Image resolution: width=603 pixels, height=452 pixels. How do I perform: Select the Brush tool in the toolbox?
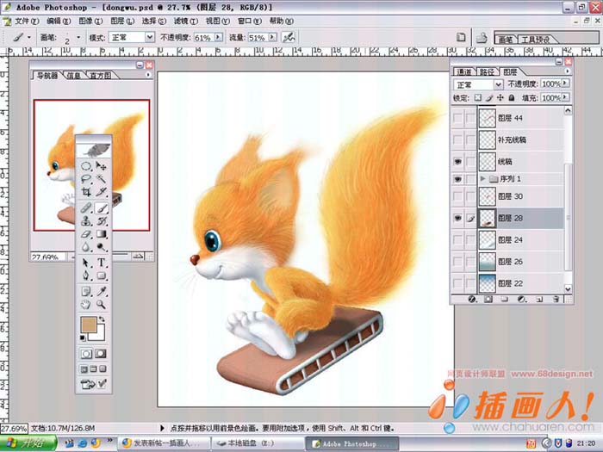[101, 208]
